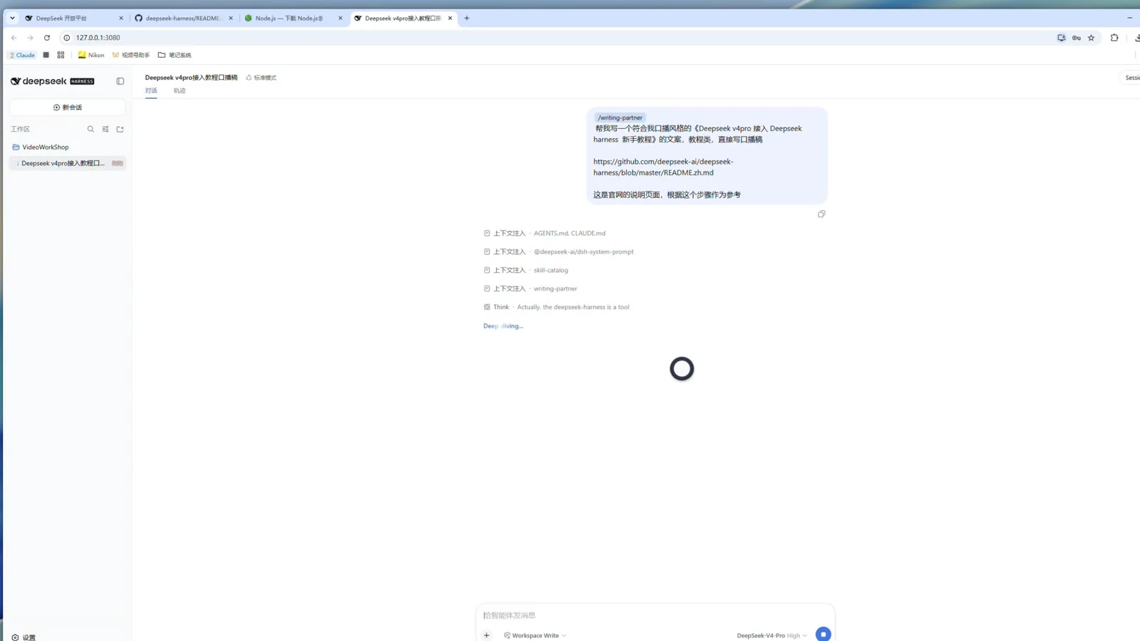
Task: Start a new conversation with 新会话
Action: click(68, 108)
